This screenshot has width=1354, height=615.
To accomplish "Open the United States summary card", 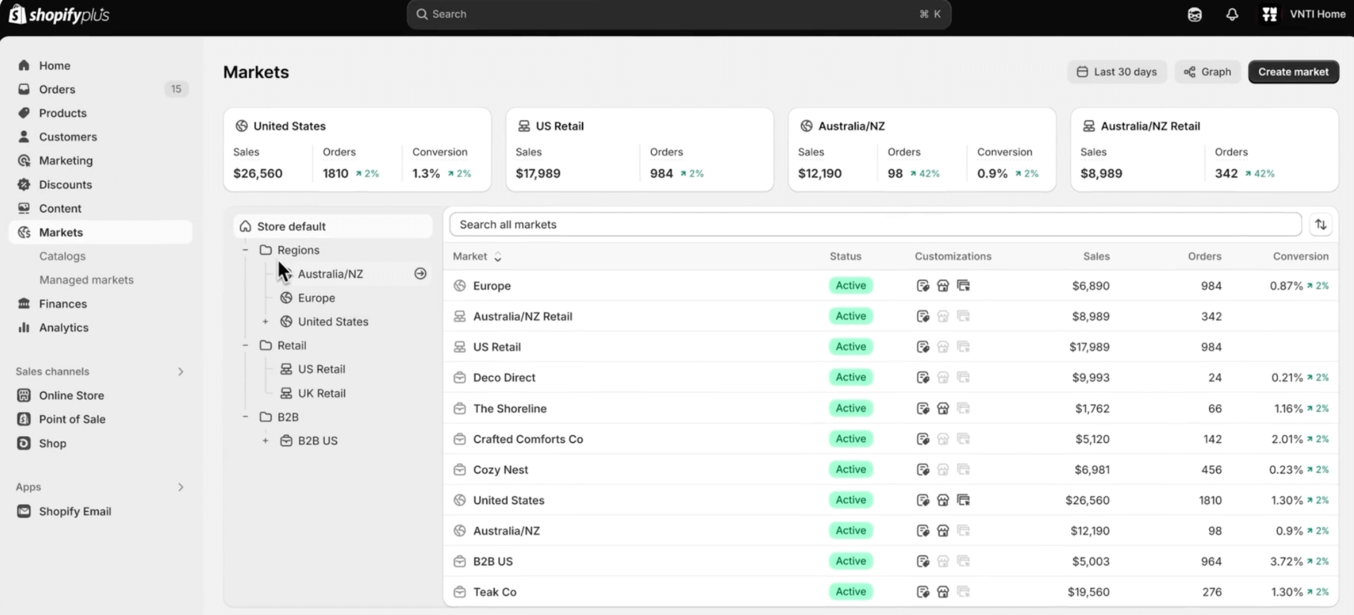I will pos(357,149).
